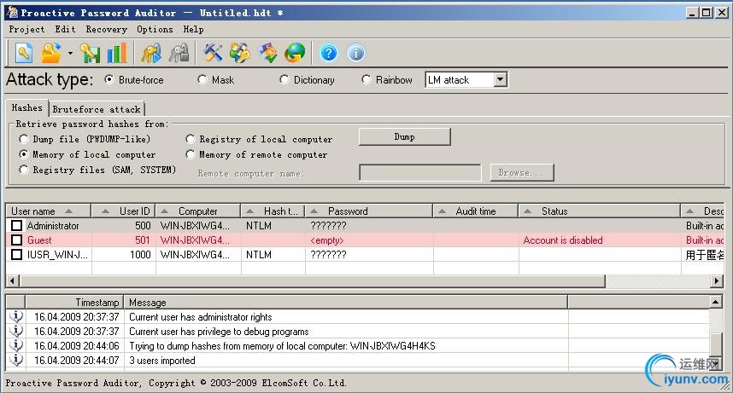Create a new project with the key-document icon
Image resolution: width=733 pixels, height=393 pixels.
(23, 53)
